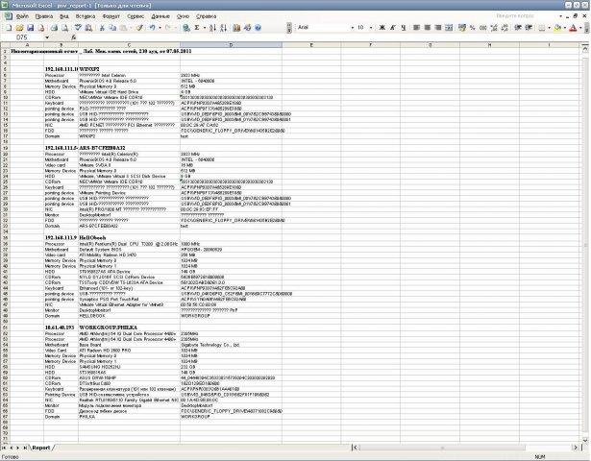Click the Sort Descending icon
591x461 pixels.
[x=224, y=28]
